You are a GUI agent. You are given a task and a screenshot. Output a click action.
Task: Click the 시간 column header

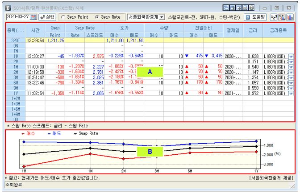point(35,30)
